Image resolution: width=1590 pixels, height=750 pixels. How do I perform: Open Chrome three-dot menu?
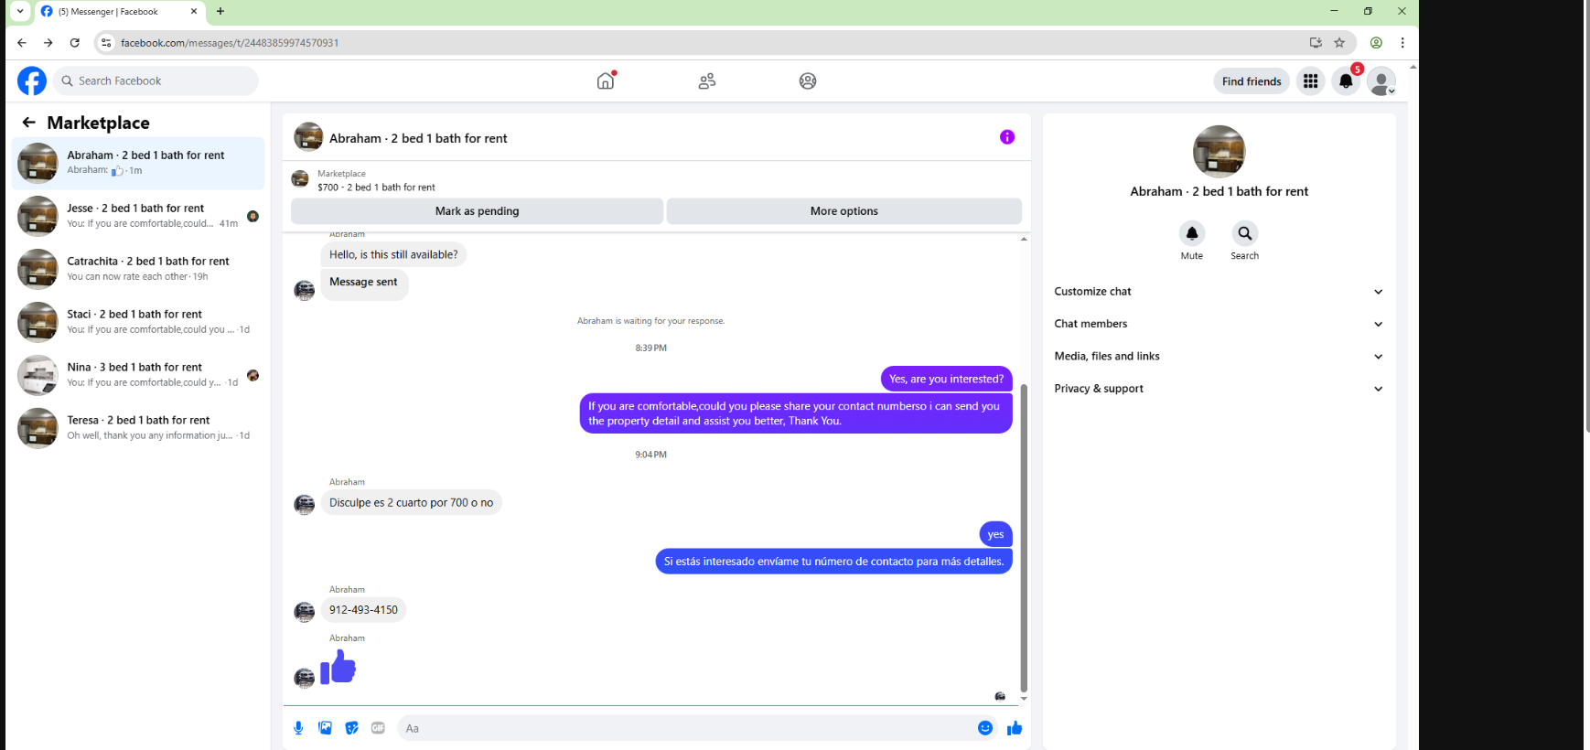[x=1402, y=43]
